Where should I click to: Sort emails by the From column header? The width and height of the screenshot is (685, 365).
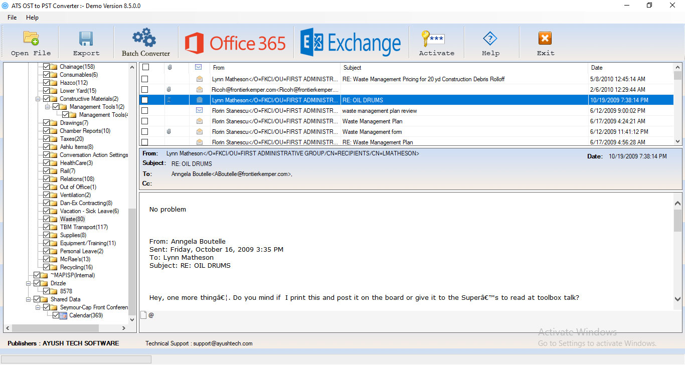click(275, 67)
